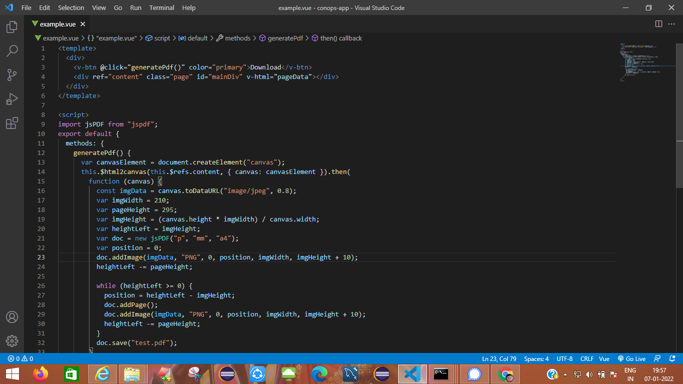This screenshot has width=683, height=384.
Task: Expand the methods breadcrumb
Action: (x=238, y=38)
